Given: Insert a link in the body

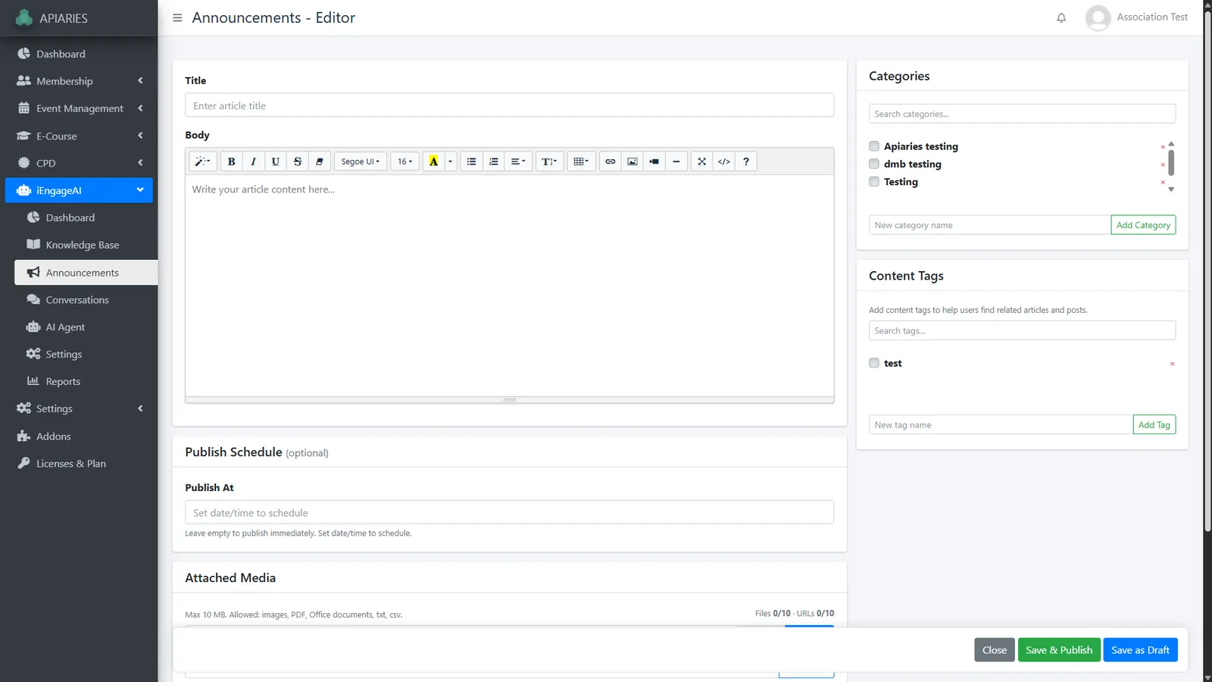Looking at the screenshot, I should pos(610,161).
